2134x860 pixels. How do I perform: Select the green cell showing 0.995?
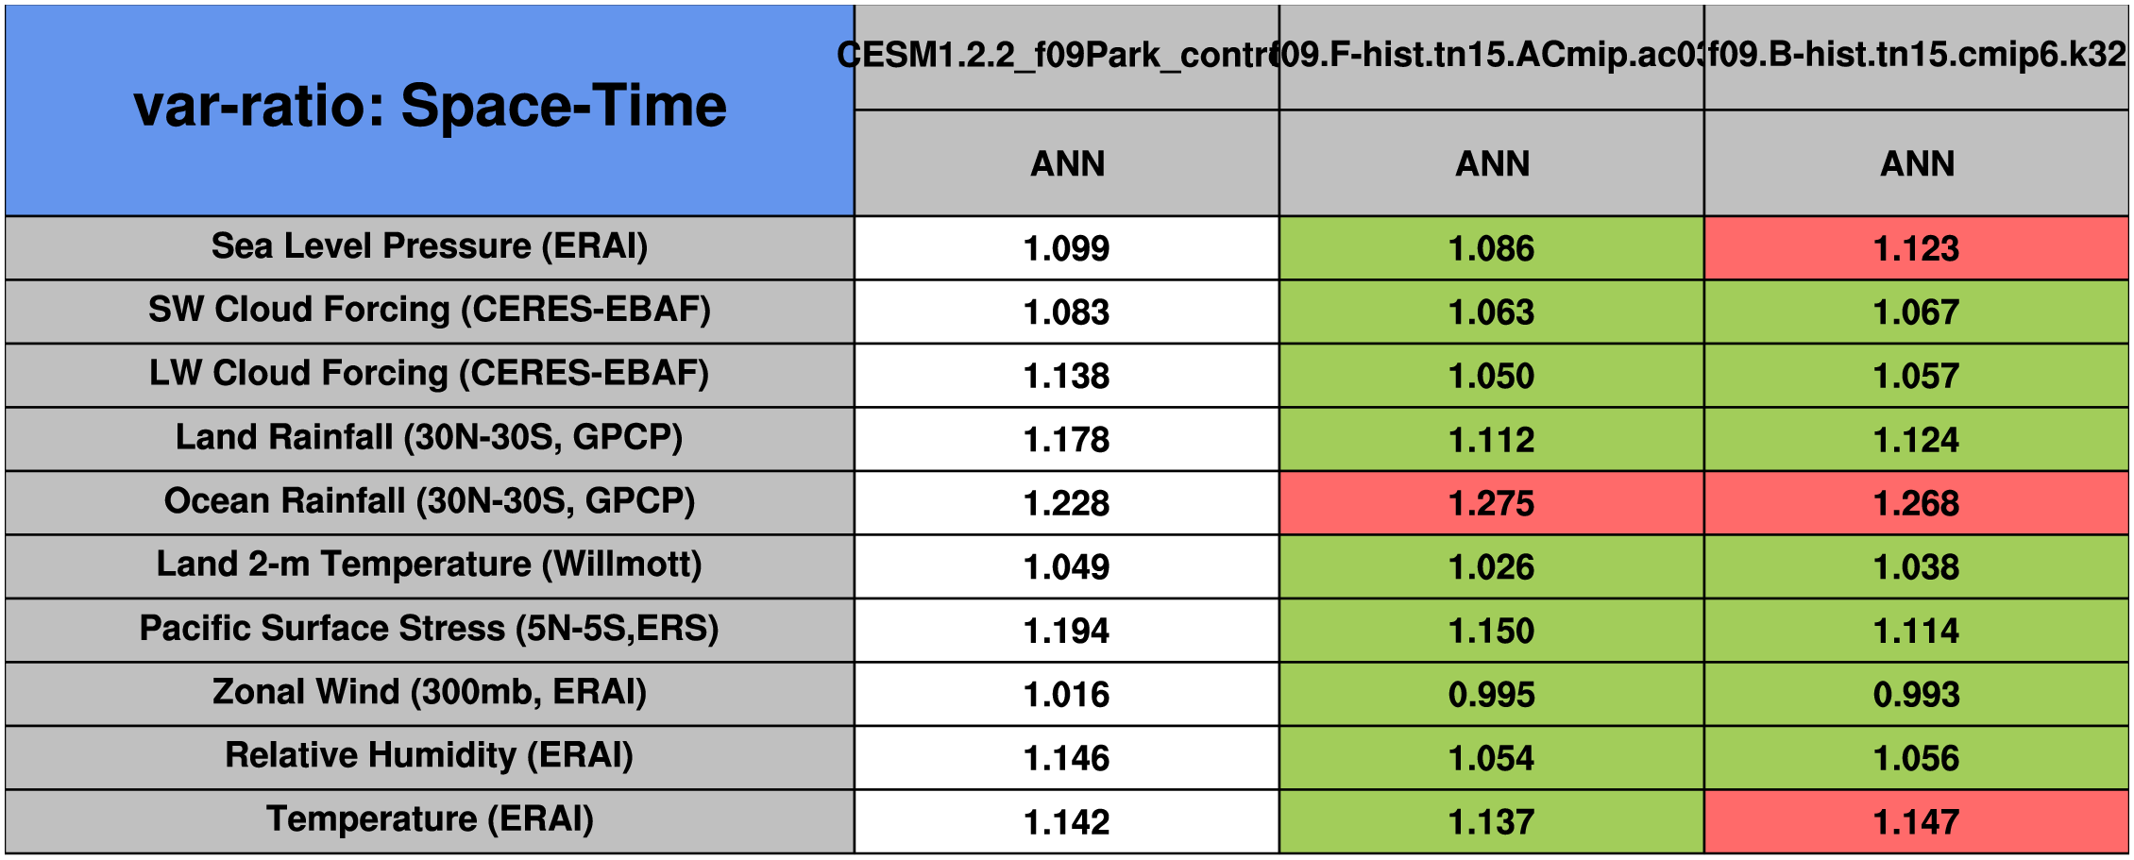pyautogui.click(x=1491, y=695)
